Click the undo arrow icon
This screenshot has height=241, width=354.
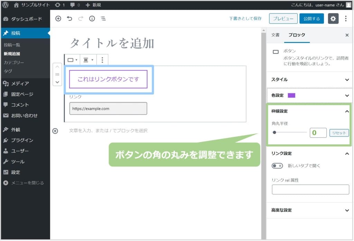pos(69,19)
